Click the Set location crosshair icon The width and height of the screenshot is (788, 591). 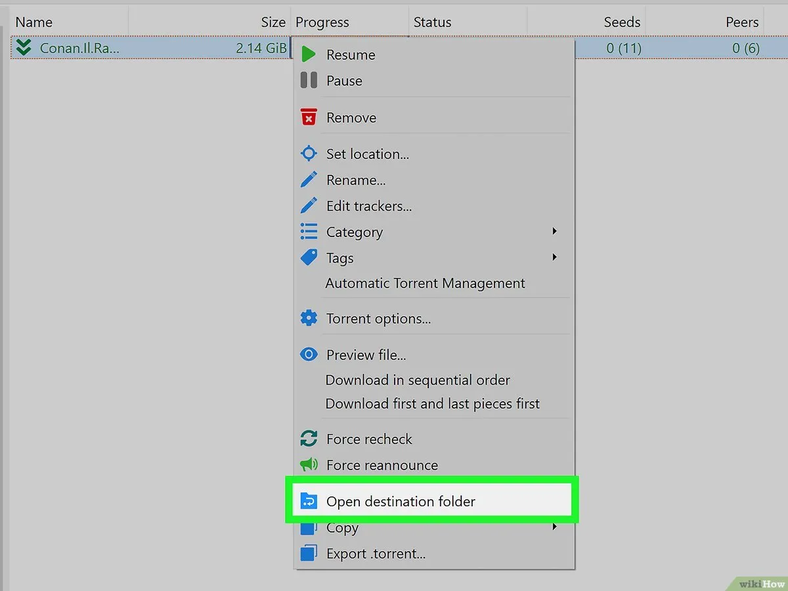click(x=309, y=154)
